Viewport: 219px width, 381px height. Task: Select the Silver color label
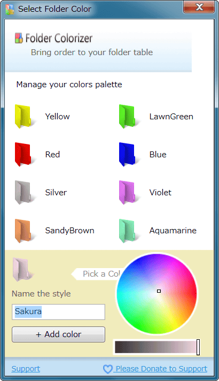tap(56, 192)
